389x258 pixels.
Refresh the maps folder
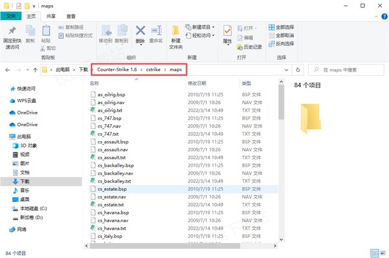298,70
